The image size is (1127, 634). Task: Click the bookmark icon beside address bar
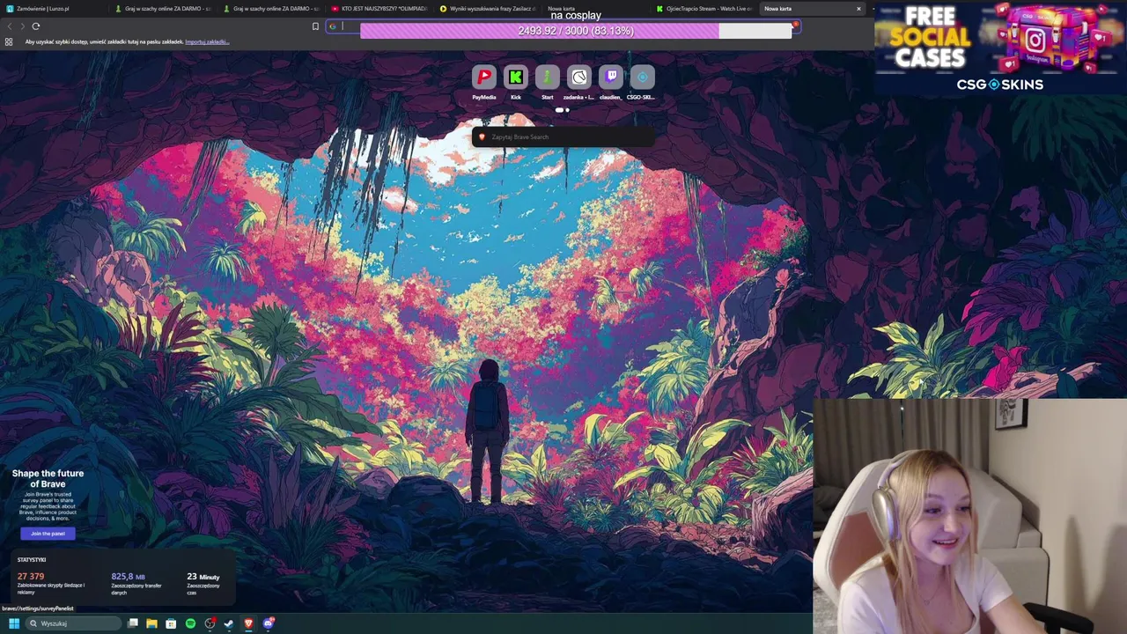315,26
